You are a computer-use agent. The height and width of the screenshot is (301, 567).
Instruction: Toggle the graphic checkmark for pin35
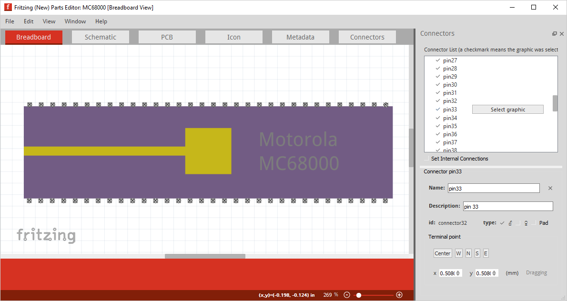[x=437, y=126]
